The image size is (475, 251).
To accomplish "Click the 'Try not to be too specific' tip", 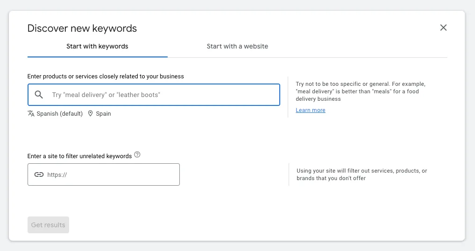I will tap(361, 91).
